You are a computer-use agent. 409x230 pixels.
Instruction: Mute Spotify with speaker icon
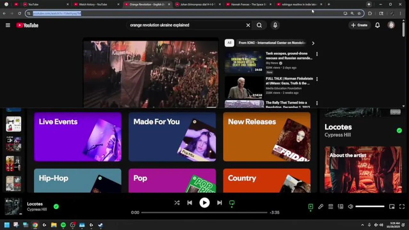(351, 207)
